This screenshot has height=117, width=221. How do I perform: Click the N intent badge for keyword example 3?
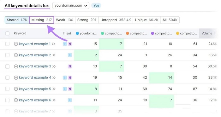tap(70, 66)
